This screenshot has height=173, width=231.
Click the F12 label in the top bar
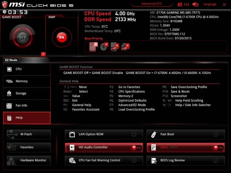pos(187,5)
